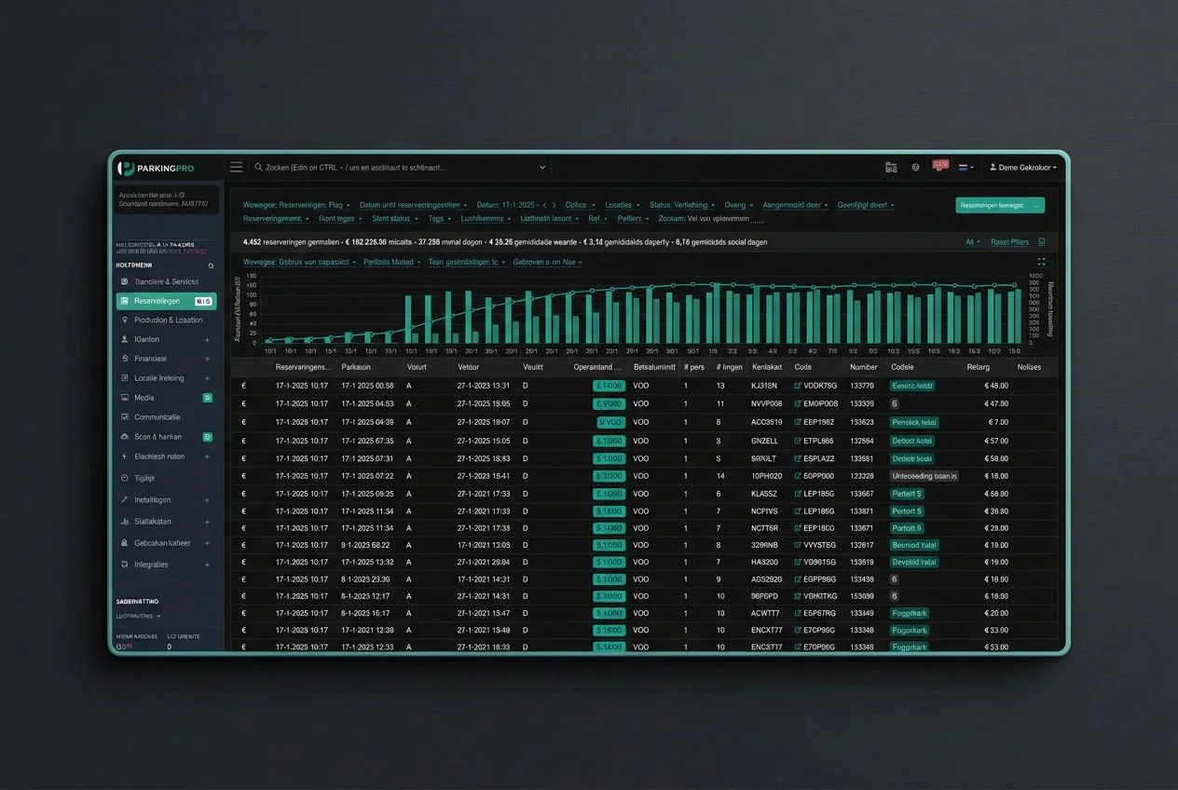The width and height of the screenshot is (1178, 790).
Task: Click the Gabcakan kaheer lock icon
Action: coord(125,543)
